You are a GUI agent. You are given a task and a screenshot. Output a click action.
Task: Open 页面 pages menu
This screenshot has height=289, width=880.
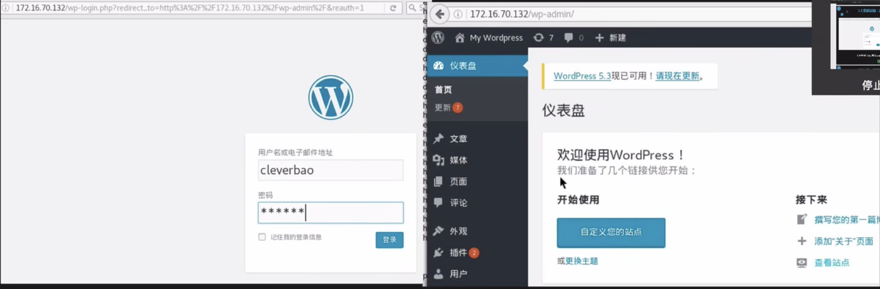(x=458, y=182)
